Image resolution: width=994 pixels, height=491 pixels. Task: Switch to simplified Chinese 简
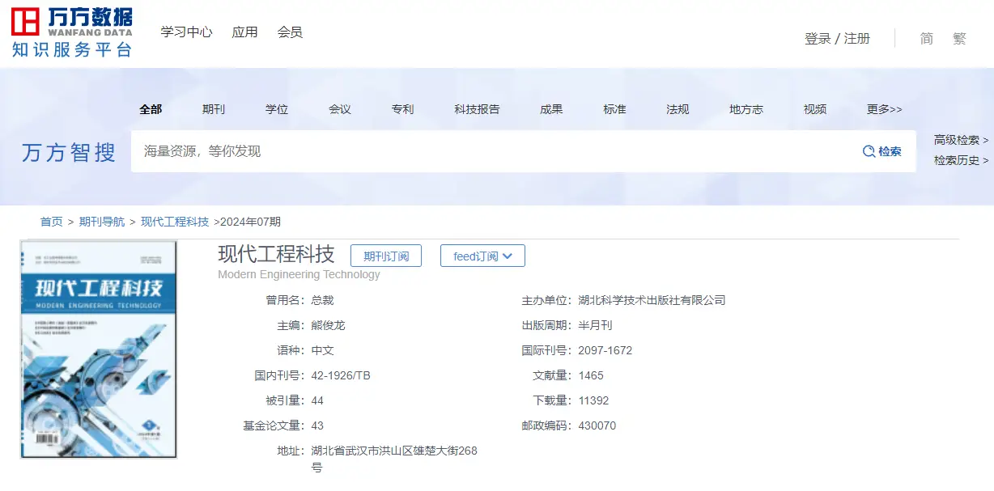pos(926,38)
